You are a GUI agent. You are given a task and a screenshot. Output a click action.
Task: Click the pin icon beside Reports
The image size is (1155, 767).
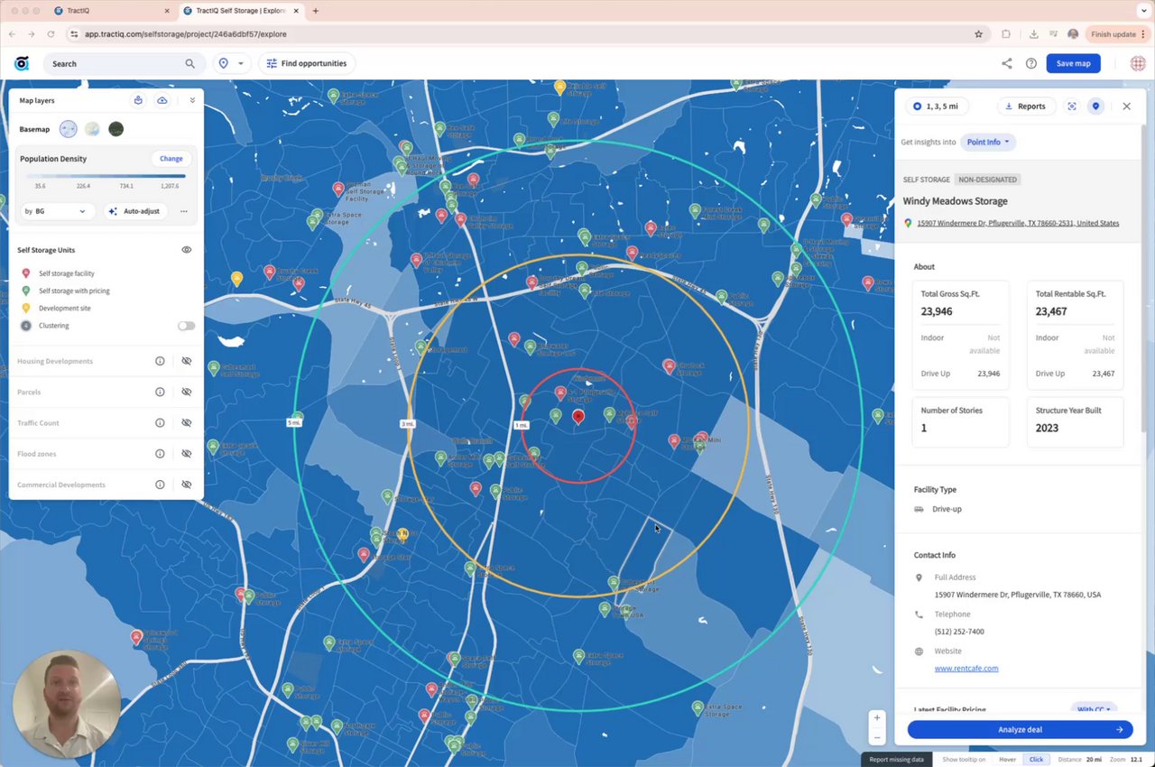pyautogui.click(x=1096, y=106)
